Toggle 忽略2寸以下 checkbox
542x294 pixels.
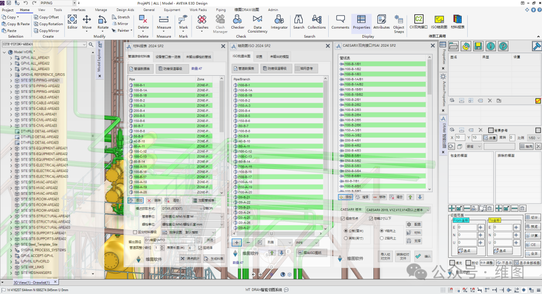(x=371, y=219)
